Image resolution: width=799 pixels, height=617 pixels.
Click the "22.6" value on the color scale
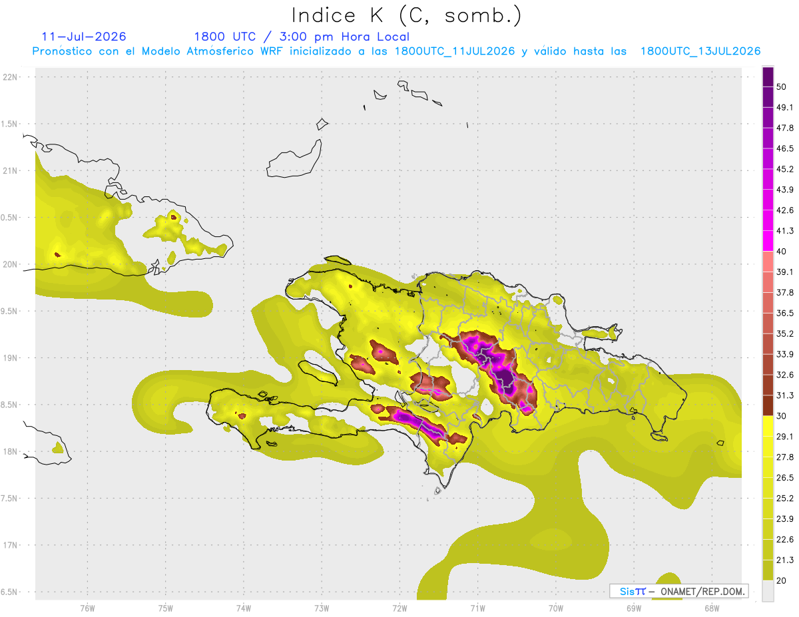(785, 540)
